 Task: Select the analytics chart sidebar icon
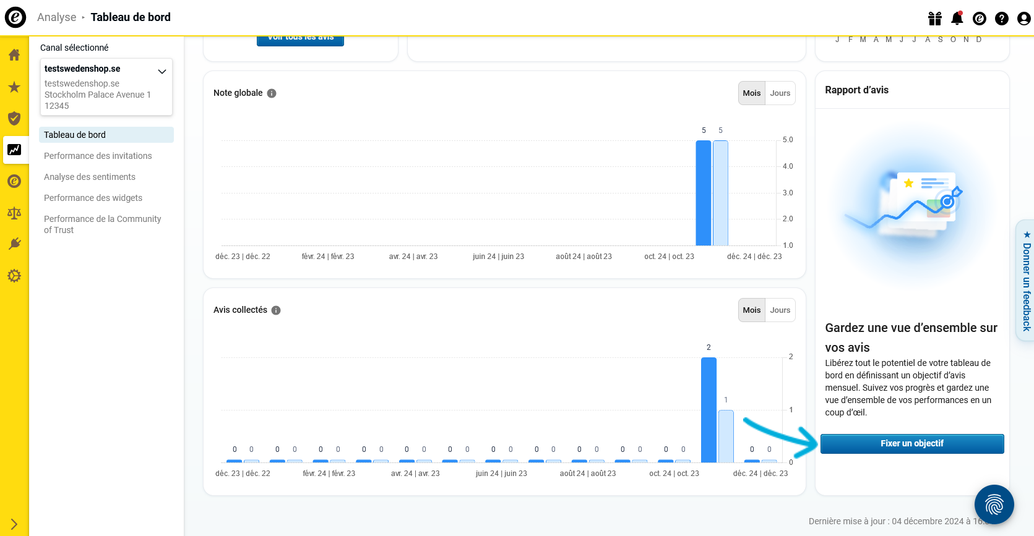14,150
